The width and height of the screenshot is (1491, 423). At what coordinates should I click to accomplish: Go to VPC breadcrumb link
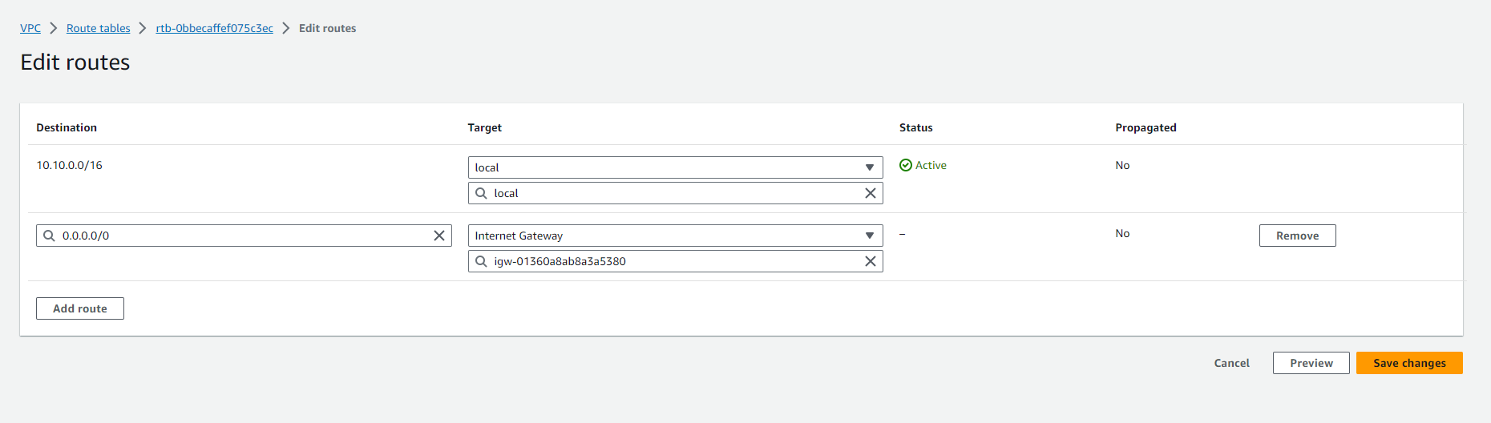30,28
